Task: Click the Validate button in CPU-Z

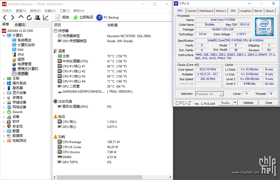Action: point(248,103)
